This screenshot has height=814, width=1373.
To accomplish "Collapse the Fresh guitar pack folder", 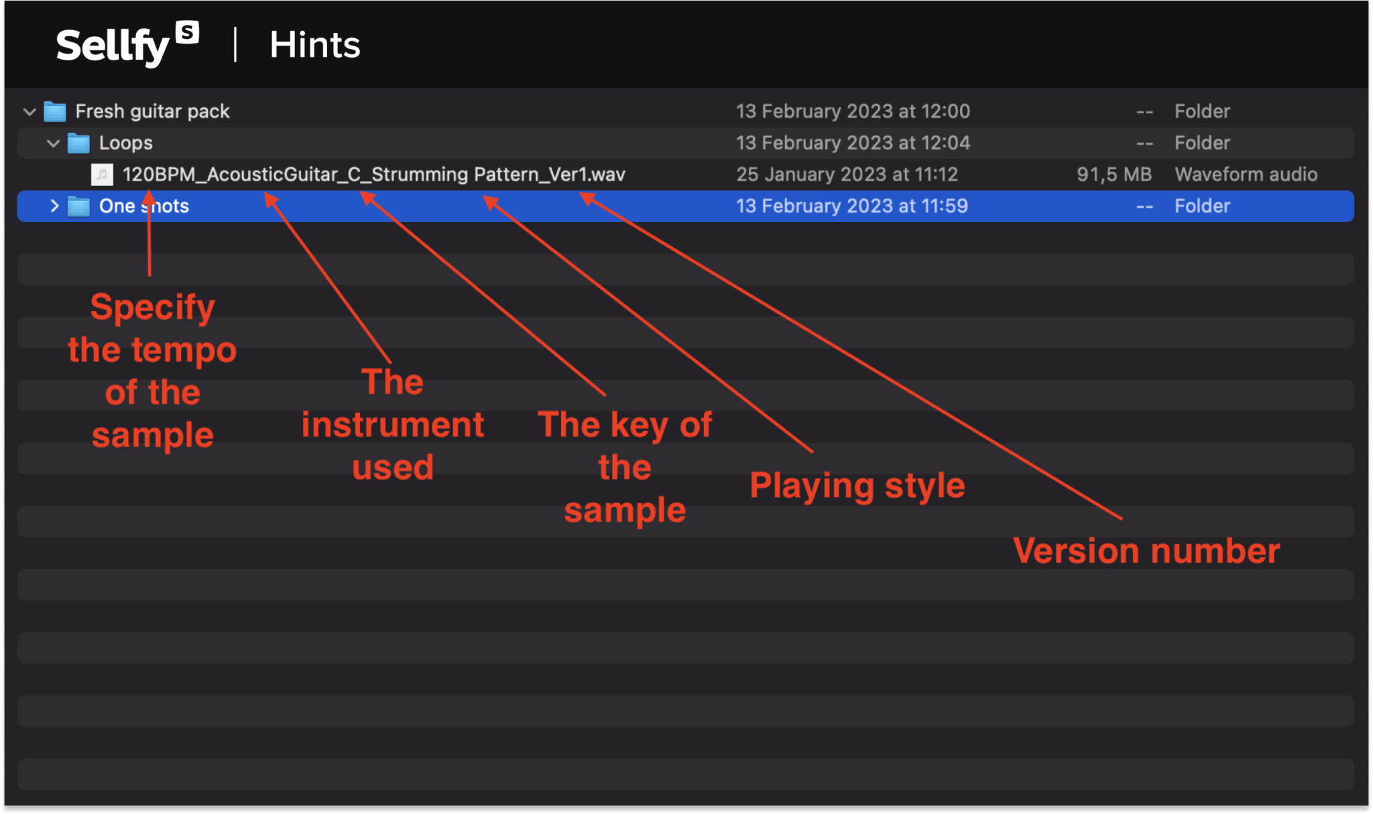I will click(x=29, y=111).
